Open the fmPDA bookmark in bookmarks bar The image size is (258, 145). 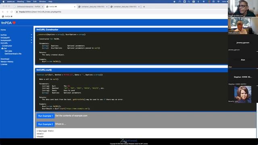[7, 17]
